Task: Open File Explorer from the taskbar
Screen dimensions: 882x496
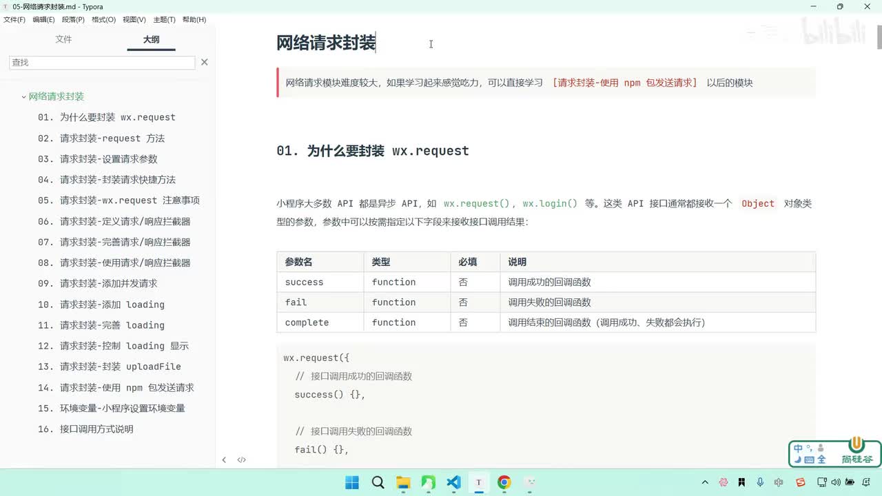Action: (x=403, y=482)
